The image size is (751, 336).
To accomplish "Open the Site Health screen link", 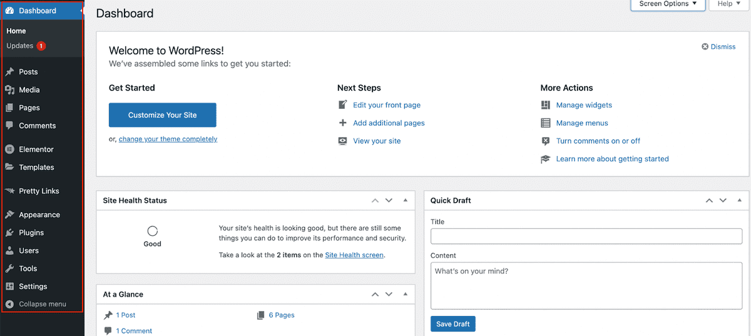I will (354, 255).
